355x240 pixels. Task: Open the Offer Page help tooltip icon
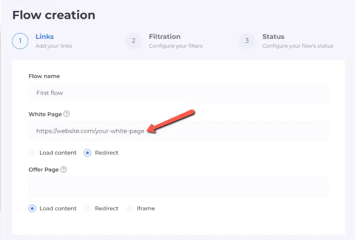pyautogui.click(x=64, y=169)
